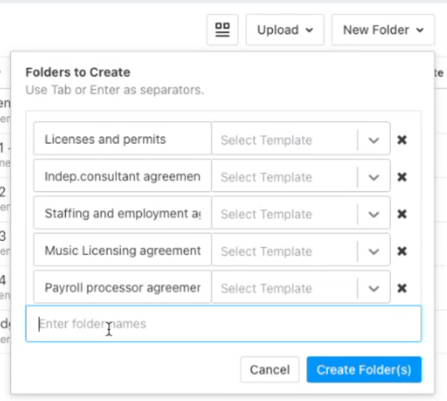Click the grid view toggle icon
This screenshot has height=401, width=447.
[222, 30]
